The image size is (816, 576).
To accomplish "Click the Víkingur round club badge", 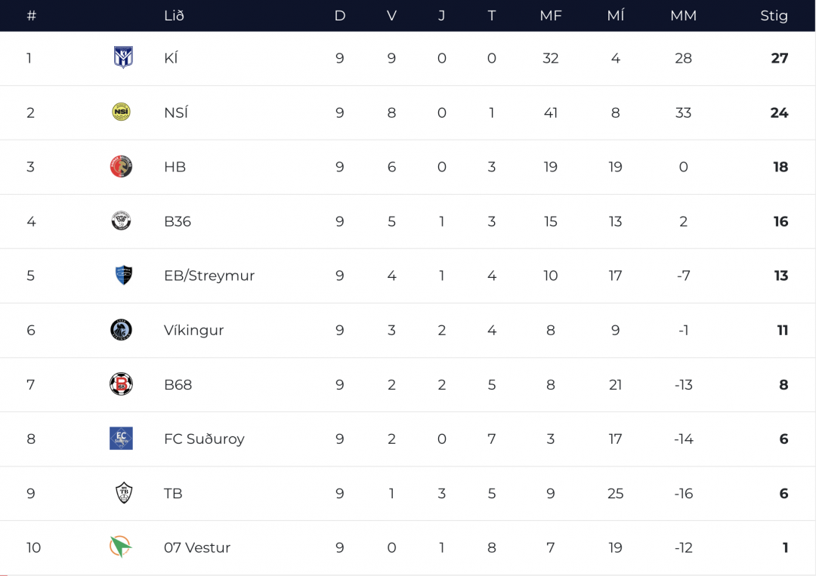I will [121, 329].
